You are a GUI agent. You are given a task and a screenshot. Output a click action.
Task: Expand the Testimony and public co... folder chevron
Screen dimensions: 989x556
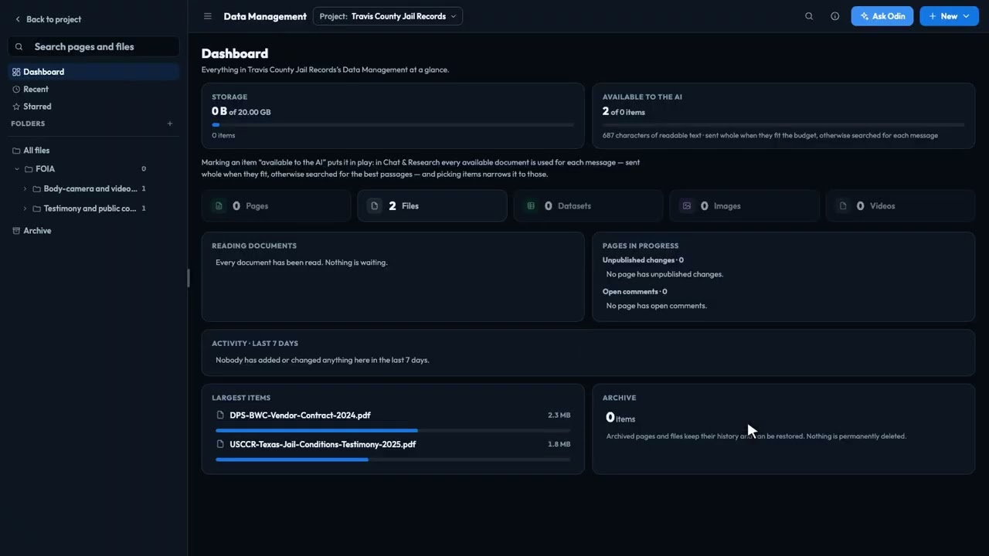25,208
